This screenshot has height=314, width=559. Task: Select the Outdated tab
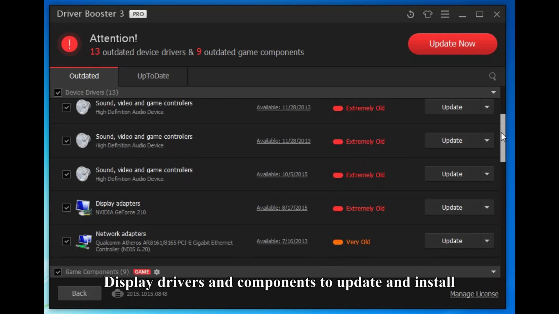pos(84,76)
